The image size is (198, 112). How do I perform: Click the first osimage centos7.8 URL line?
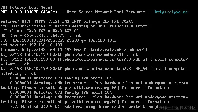[x=94, y=59]
